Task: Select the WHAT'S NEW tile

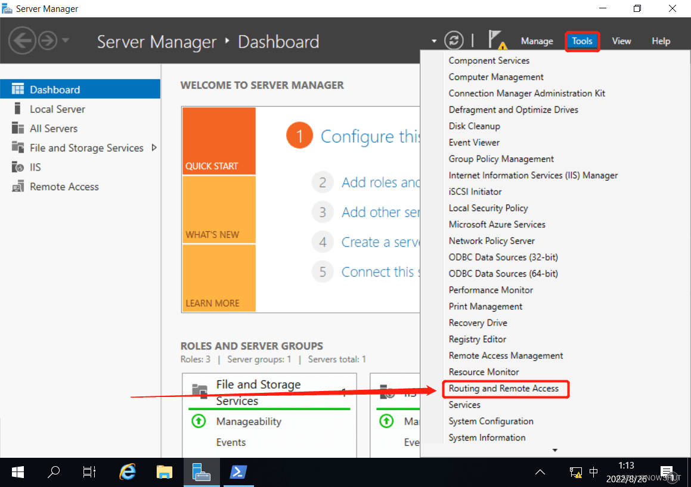Action: tap(219, 209)
